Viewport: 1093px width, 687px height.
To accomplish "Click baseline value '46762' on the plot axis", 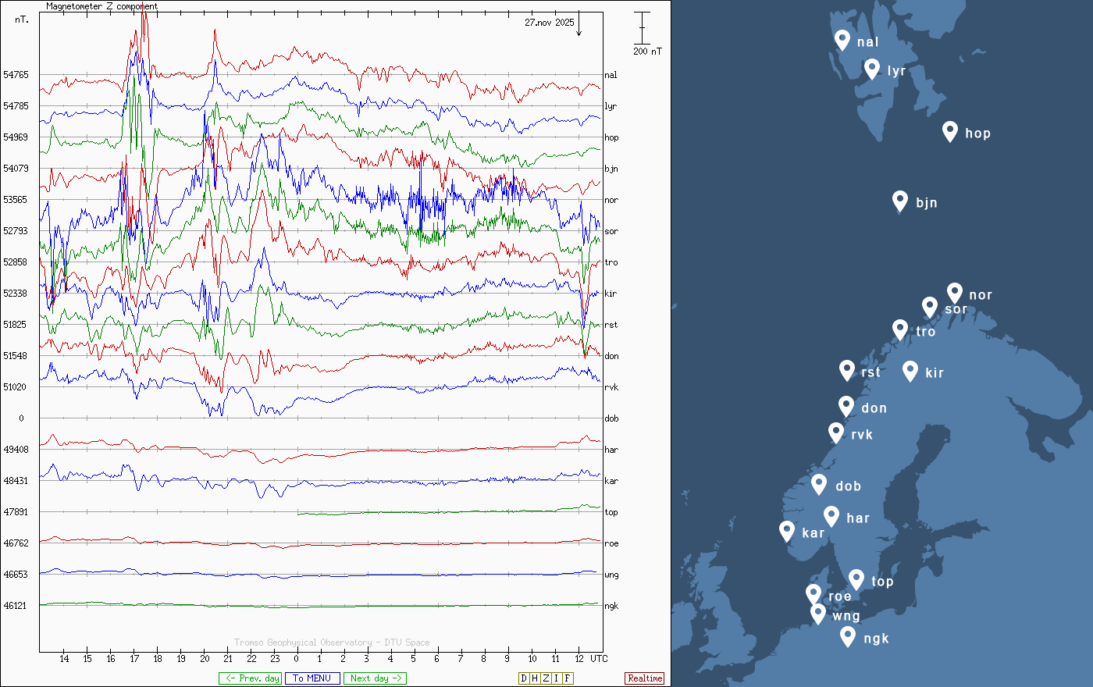I will pos(16,543).
